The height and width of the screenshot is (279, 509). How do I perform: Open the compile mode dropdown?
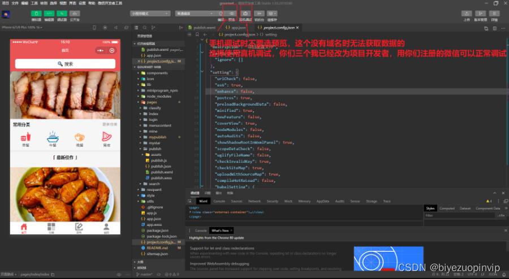coord(195,14)
